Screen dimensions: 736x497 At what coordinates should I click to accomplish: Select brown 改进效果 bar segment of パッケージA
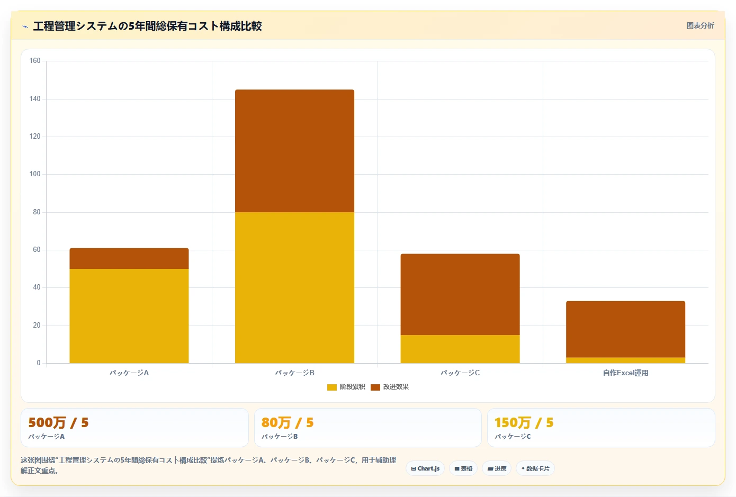point(129,258)
